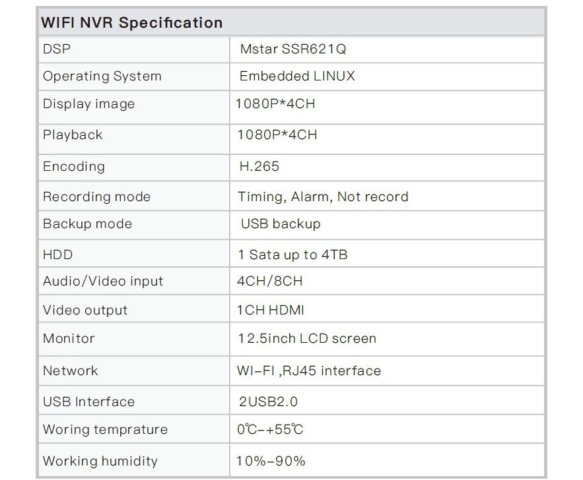Click the Recording mode label

pyautogui.click(x=96, y=196)
